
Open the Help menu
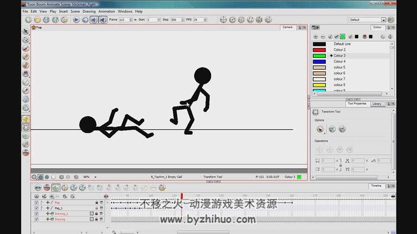139,12
